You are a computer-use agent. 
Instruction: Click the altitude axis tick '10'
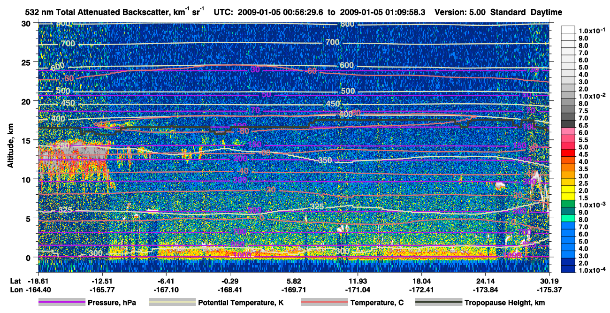(x=26, y=179)
